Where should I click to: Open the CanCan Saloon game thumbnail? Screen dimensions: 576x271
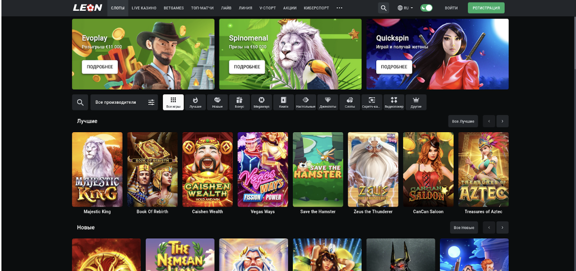[428, 169]
